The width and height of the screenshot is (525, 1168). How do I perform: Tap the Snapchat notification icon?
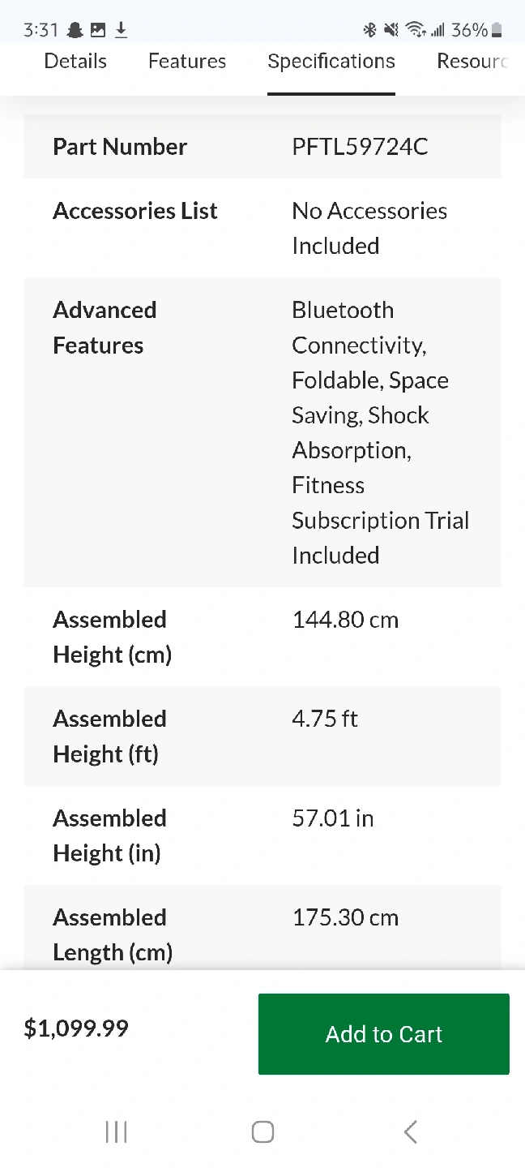click(75, 31)
